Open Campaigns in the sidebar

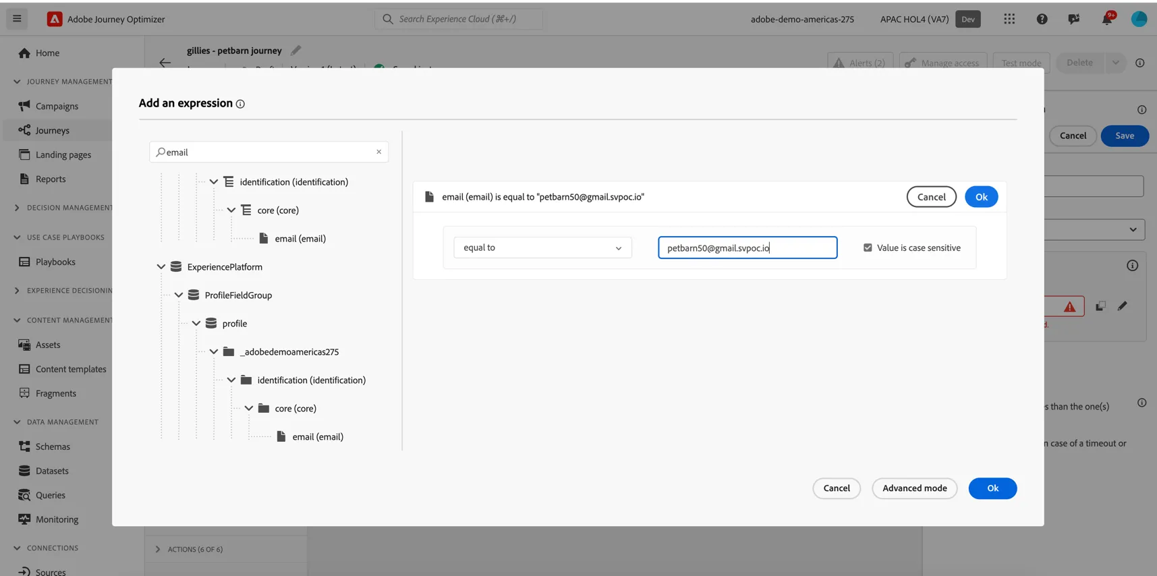point(57,106)
